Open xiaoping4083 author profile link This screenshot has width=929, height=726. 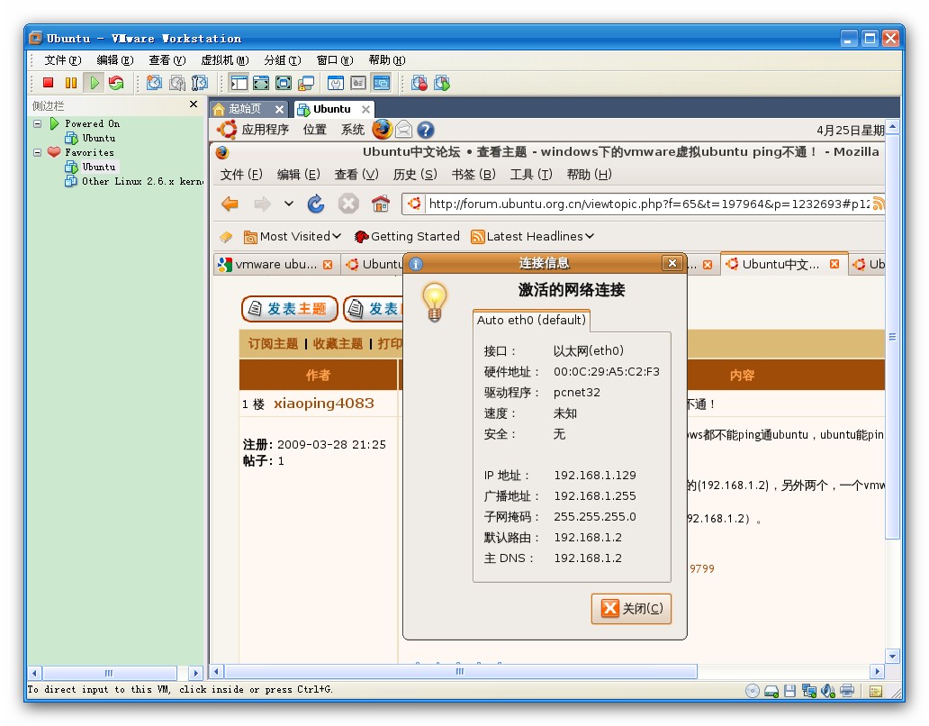(x=323, y=404)
